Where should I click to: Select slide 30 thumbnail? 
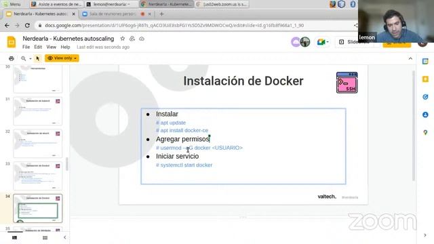38,79
